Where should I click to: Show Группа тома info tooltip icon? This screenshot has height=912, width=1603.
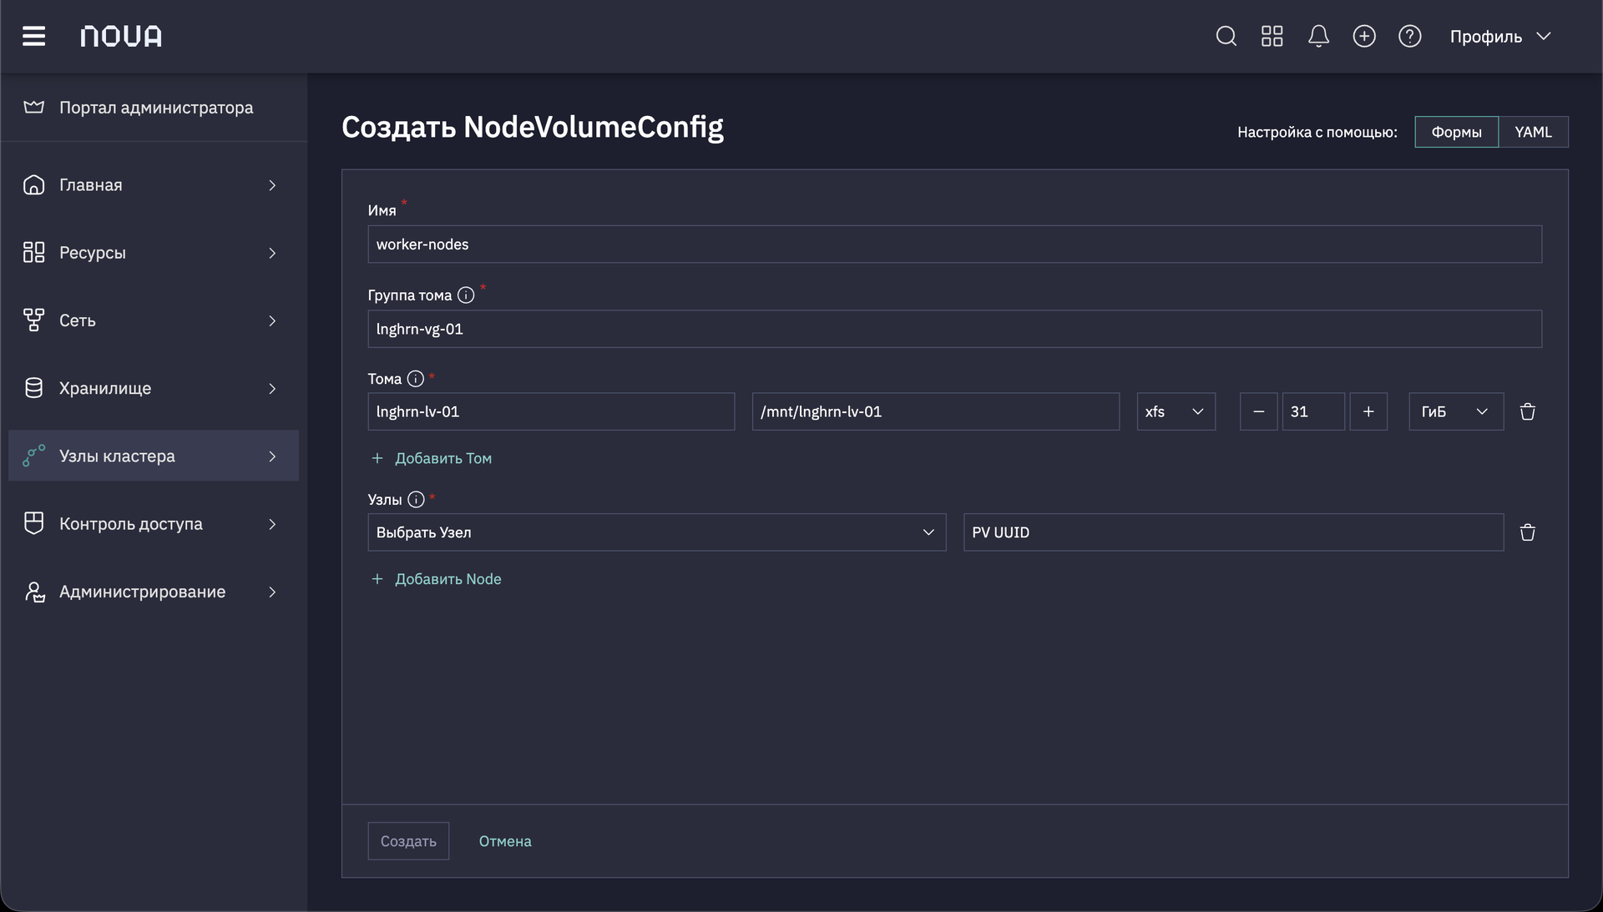pos(466,295)
